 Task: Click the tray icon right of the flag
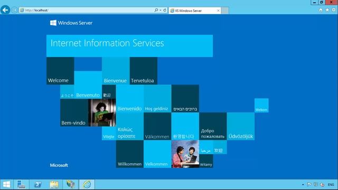(316, 184)
